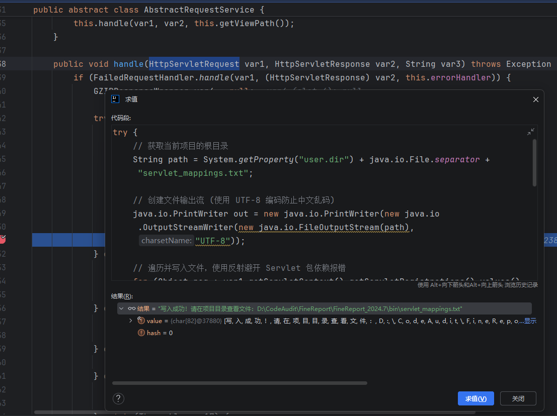The width and height of the screenshot is (557, 416).
Task: Click the help question mark icon
Action: (x=118, y=398)
